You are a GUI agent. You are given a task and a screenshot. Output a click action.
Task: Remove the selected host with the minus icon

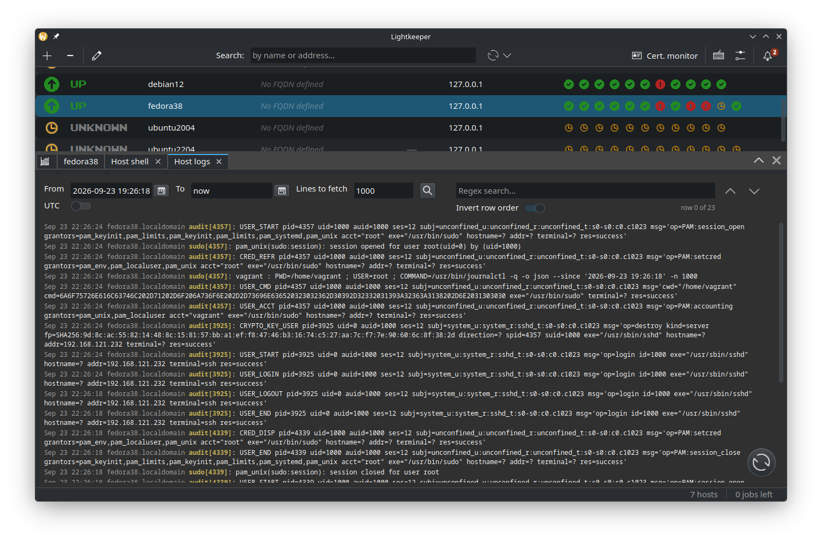(x=70, y=55)
